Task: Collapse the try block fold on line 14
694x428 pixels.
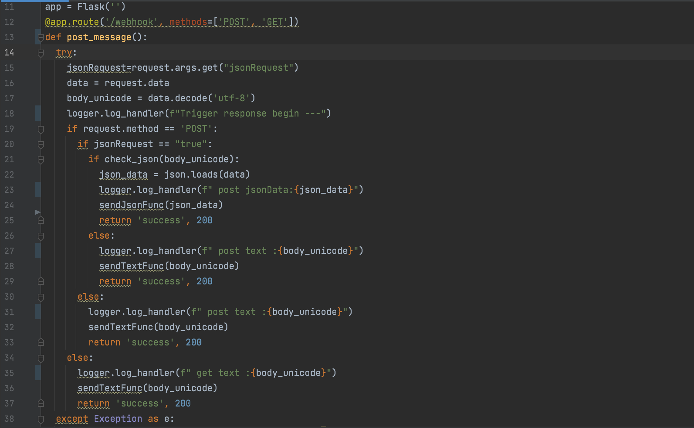Action: point(41,53)
